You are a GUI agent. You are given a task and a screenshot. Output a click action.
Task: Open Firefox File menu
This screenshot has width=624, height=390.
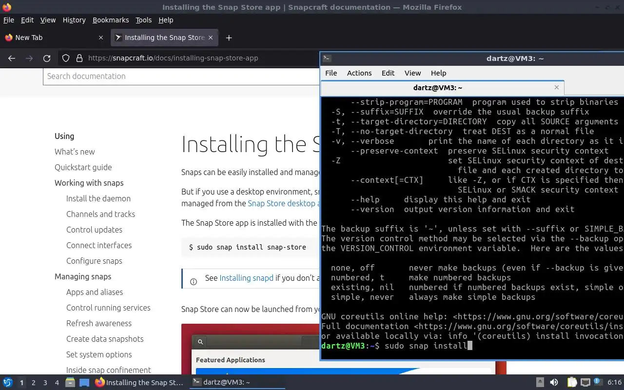(9, 20)
